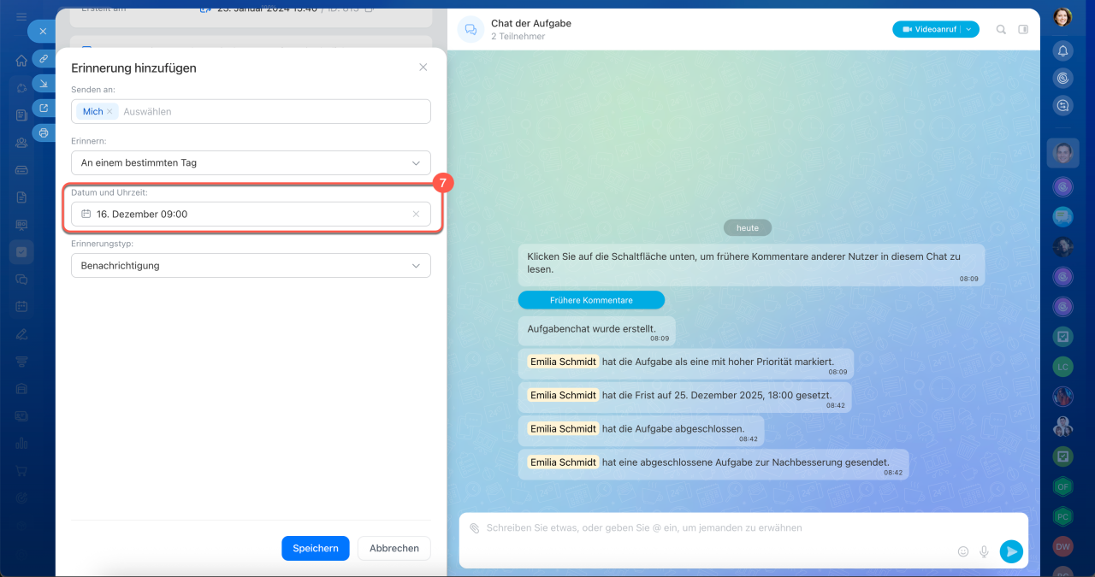Open the 'OF' chat in right panel
The height and width of the screenshot is (577, 1095).
(1062, 486)
